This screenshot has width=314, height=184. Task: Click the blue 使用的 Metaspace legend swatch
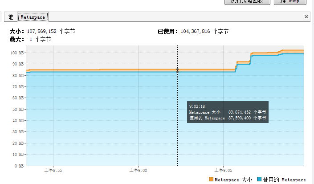259,179
